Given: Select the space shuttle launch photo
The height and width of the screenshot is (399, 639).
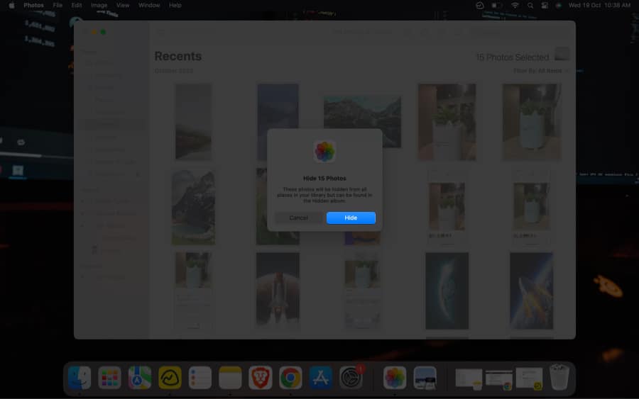Looking at the screenshot, I should coord(278,291).
